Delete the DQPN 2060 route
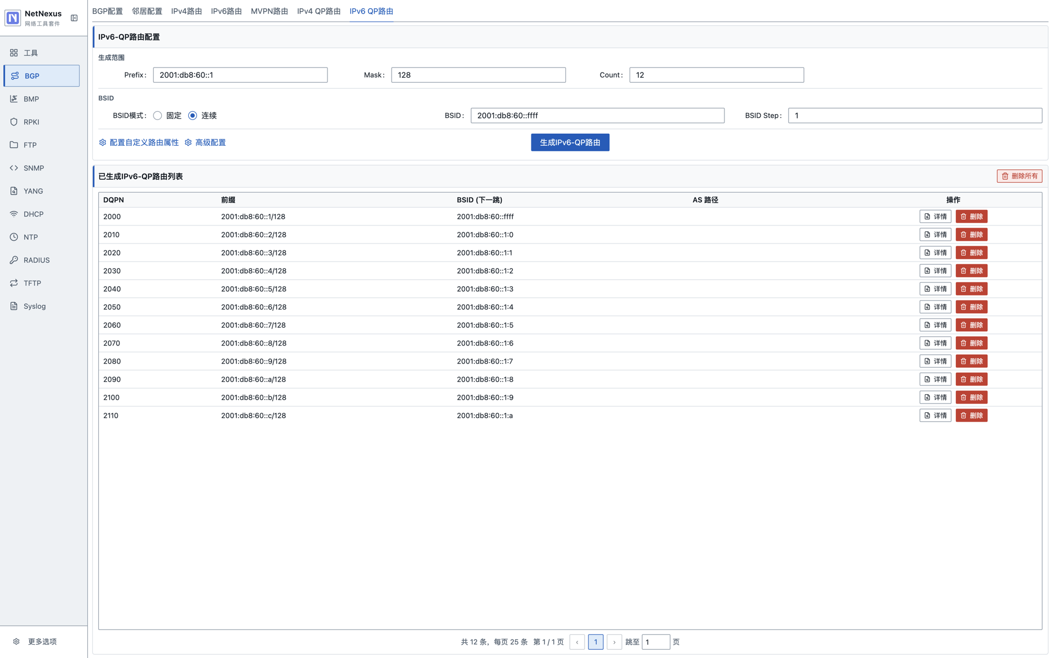This screenshot has width=1053, height=658. (971, 325)
